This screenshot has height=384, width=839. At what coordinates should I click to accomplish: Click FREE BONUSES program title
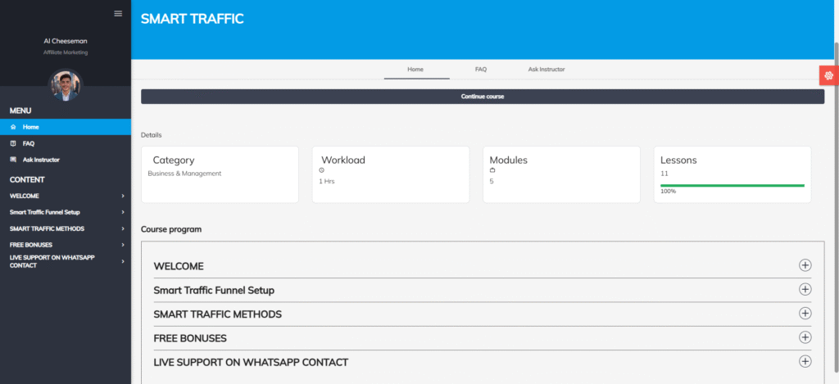(x=190, y=338)
